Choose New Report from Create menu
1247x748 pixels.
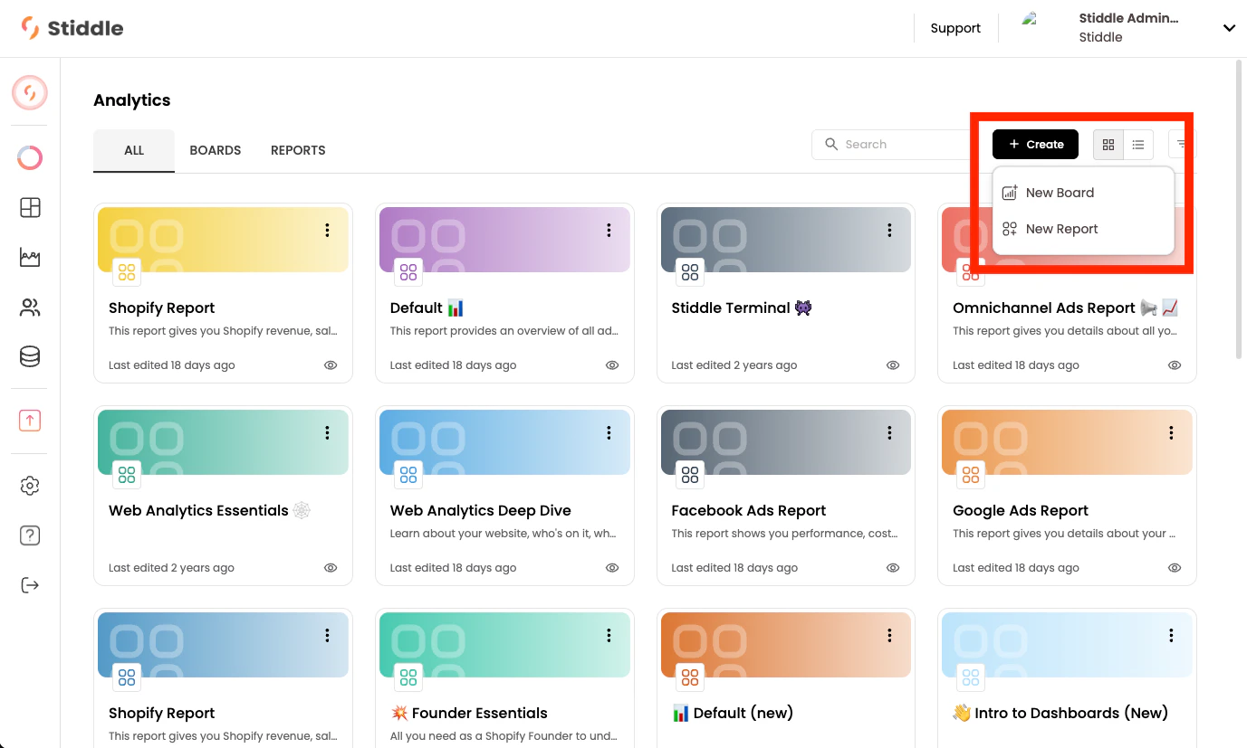pos(1083,229)
